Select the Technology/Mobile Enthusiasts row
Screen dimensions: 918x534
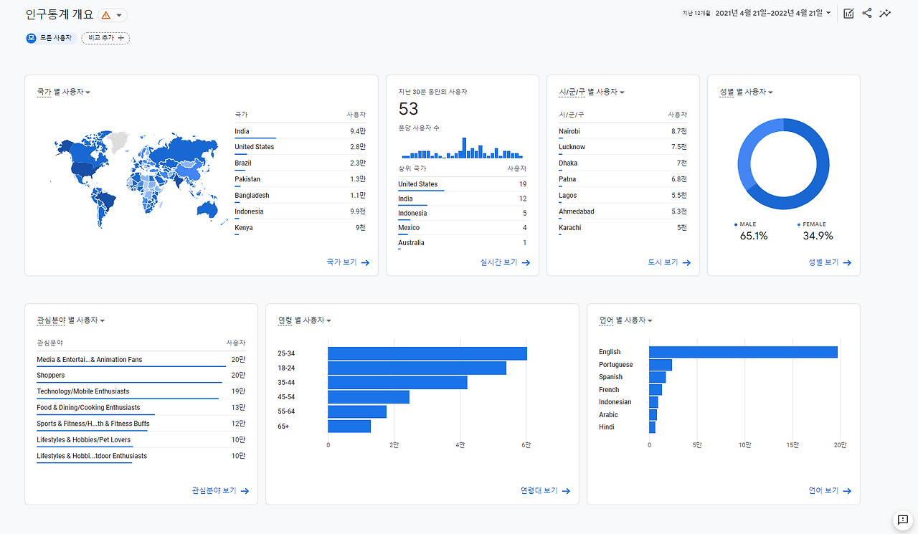coord(141,391)
